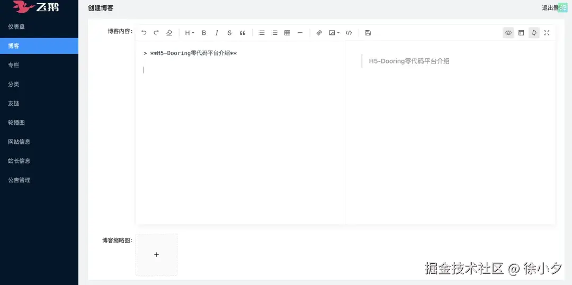This screenshot has height=285, width=572.
Task: Open 轮播图 sidebar item
Action: point(39,123)
